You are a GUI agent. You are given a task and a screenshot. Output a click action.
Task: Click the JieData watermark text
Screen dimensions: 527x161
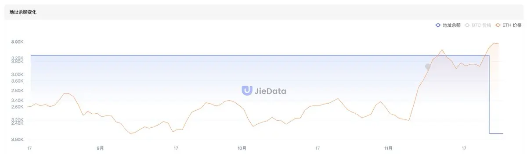(271, 91)
